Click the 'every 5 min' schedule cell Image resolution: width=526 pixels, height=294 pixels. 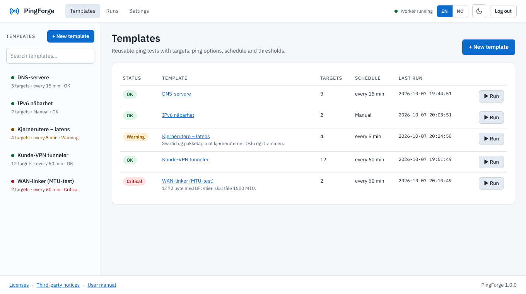368,137
